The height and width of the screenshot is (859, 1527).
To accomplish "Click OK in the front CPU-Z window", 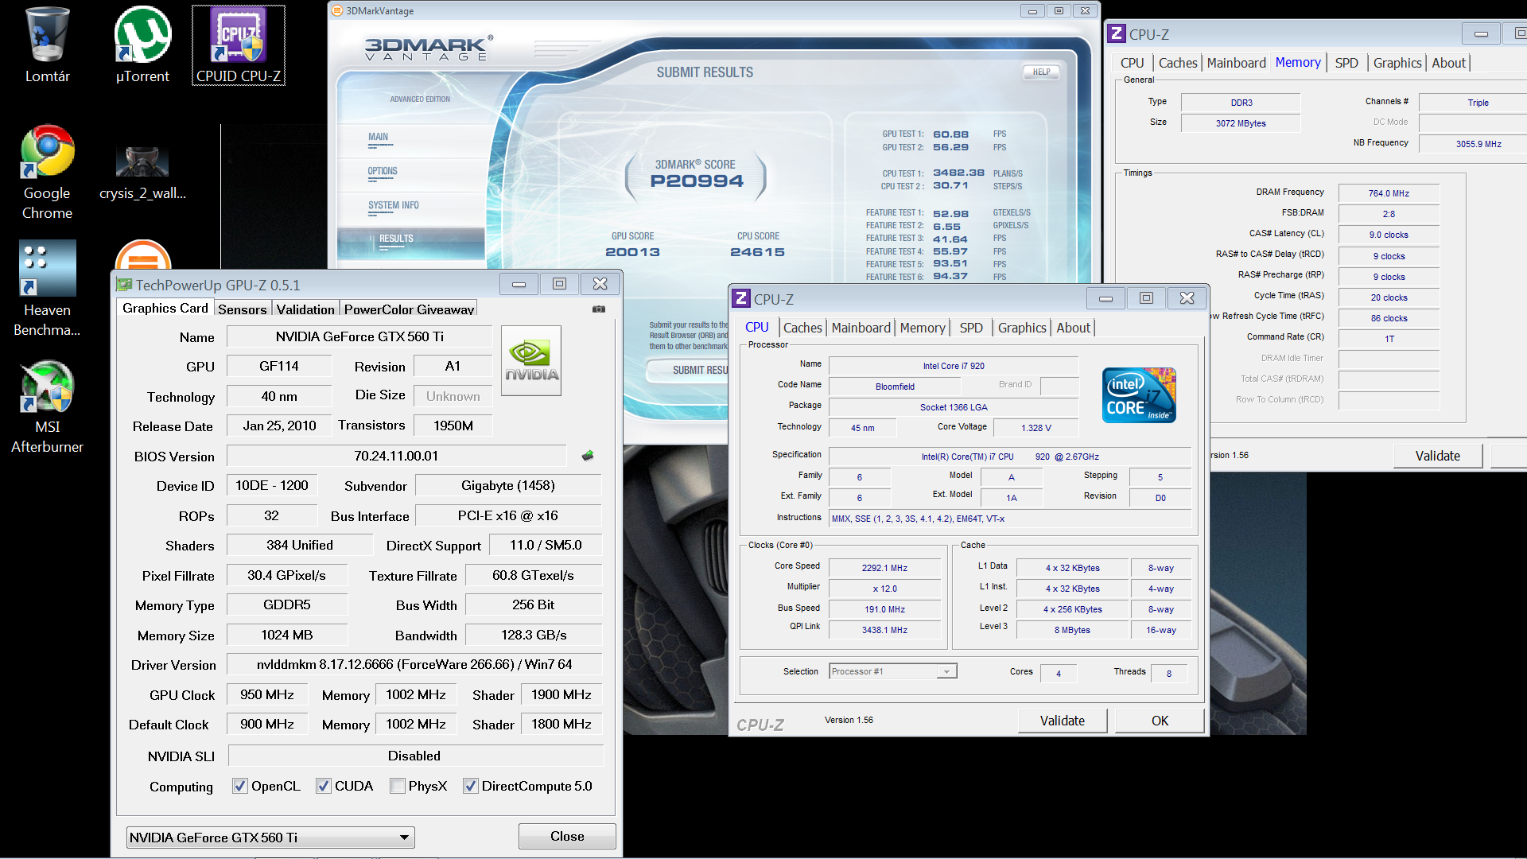I will [x=1160, y=720].
